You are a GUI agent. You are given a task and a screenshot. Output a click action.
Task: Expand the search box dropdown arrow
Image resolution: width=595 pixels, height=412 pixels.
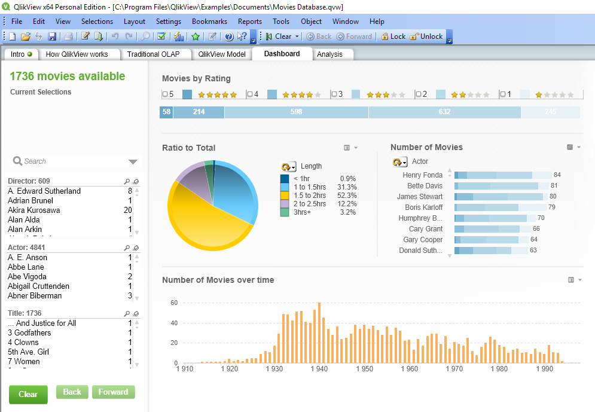(133, 161)
